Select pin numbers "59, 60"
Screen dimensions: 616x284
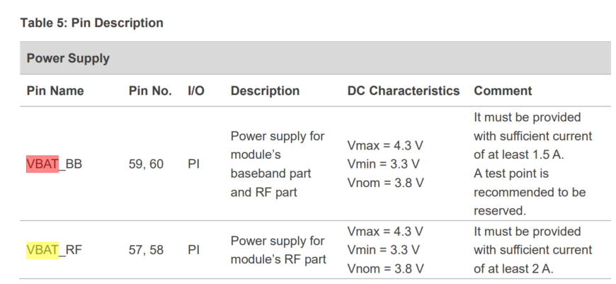click(x=146, y=164)
